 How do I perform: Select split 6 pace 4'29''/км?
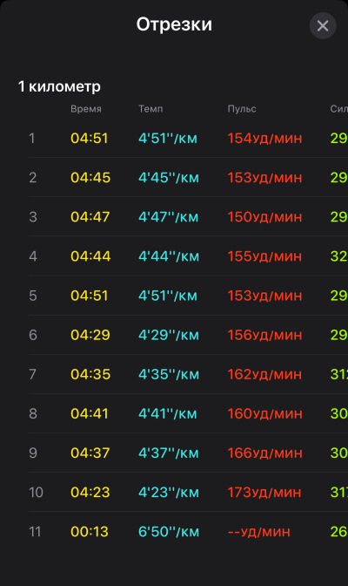click(169, 335)
